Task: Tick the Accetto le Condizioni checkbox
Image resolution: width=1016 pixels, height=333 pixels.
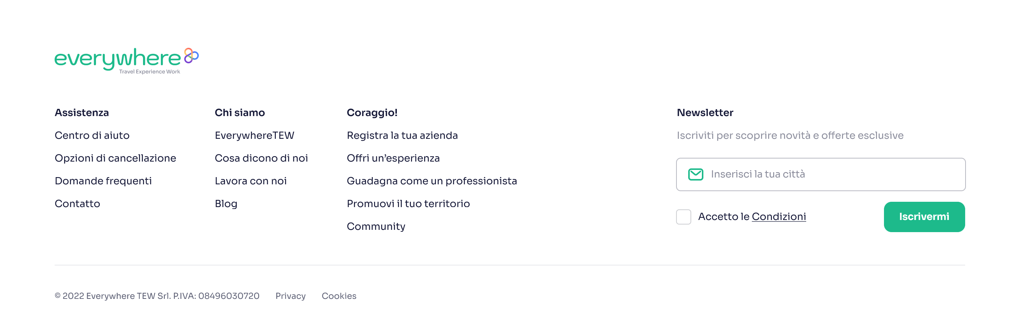Action: [684, 217]
